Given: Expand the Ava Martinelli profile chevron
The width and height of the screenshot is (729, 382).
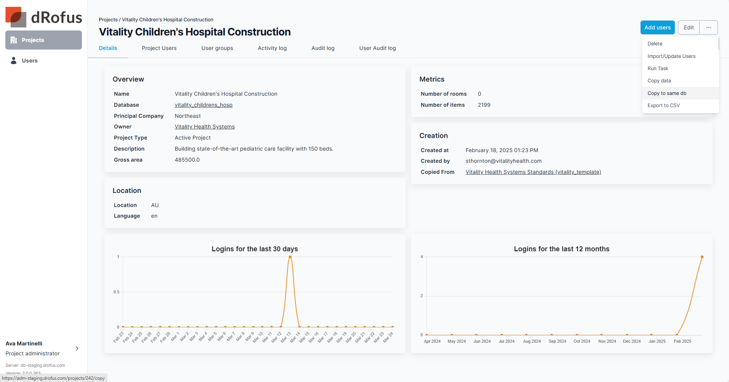Looking at the screenshot, I should pos(77,348).
